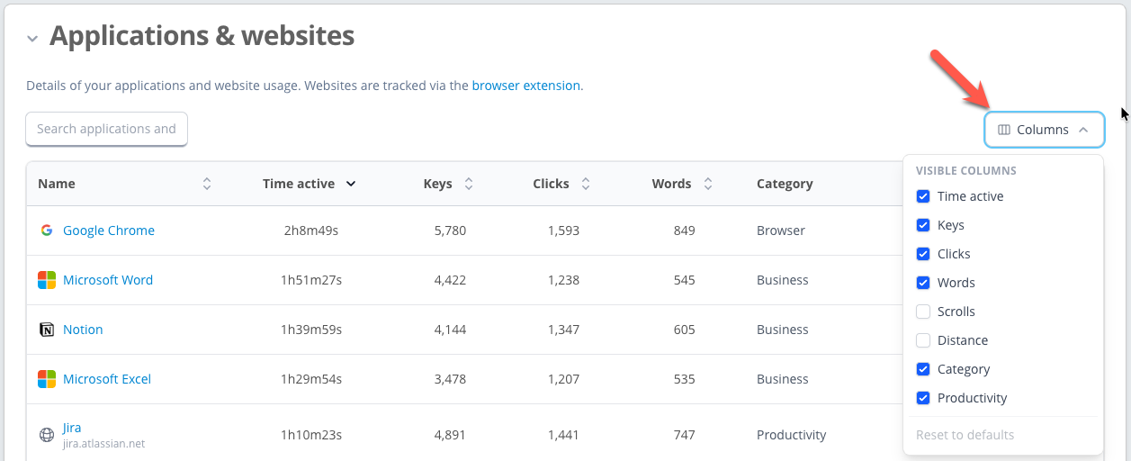
Task: Click the Business category in Notion row
Action: pyautogui.click(x=783, y=330)
